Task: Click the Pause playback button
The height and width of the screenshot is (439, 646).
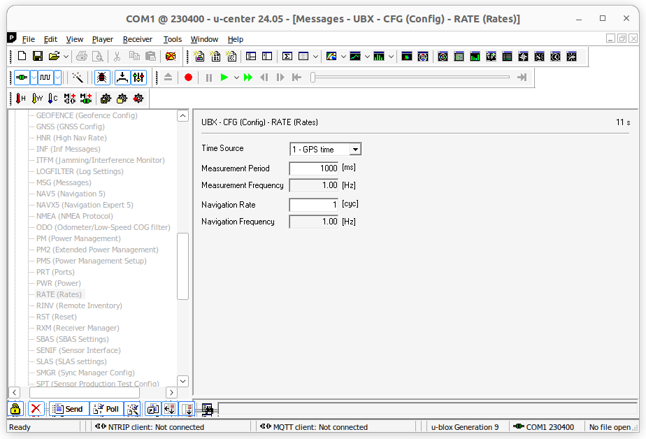Action: pos(209,78)
